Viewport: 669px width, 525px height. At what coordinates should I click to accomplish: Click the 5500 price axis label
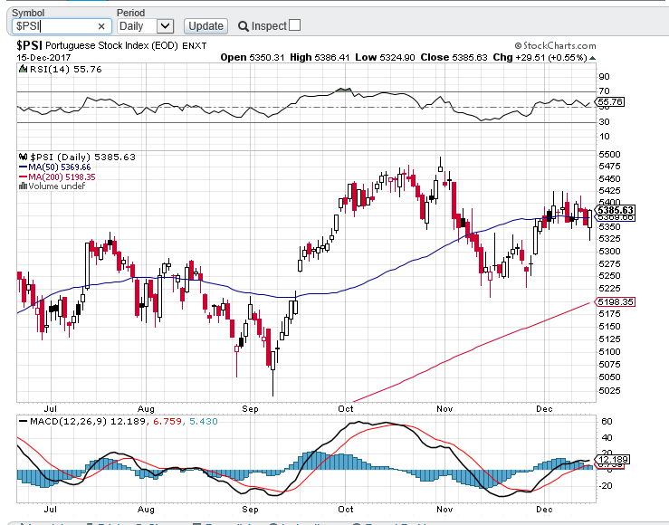click(609, 155)
